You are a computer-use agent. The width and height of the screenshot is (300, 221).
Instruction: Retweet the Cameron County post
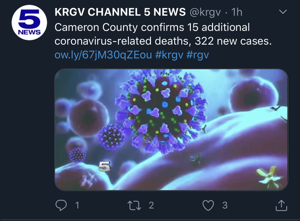135,205
